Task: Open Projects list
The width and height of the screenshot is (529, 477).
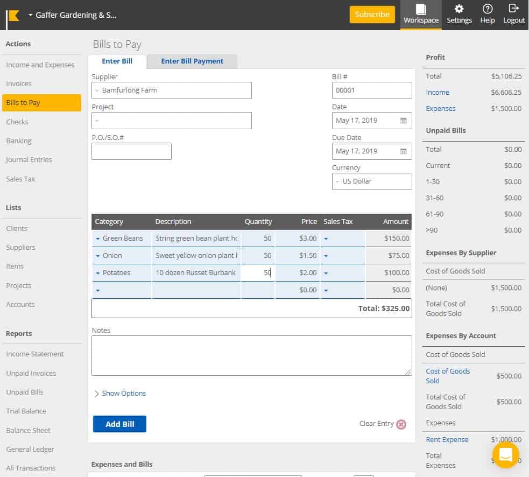Action: pyautogui.click(x=18, y=285)
